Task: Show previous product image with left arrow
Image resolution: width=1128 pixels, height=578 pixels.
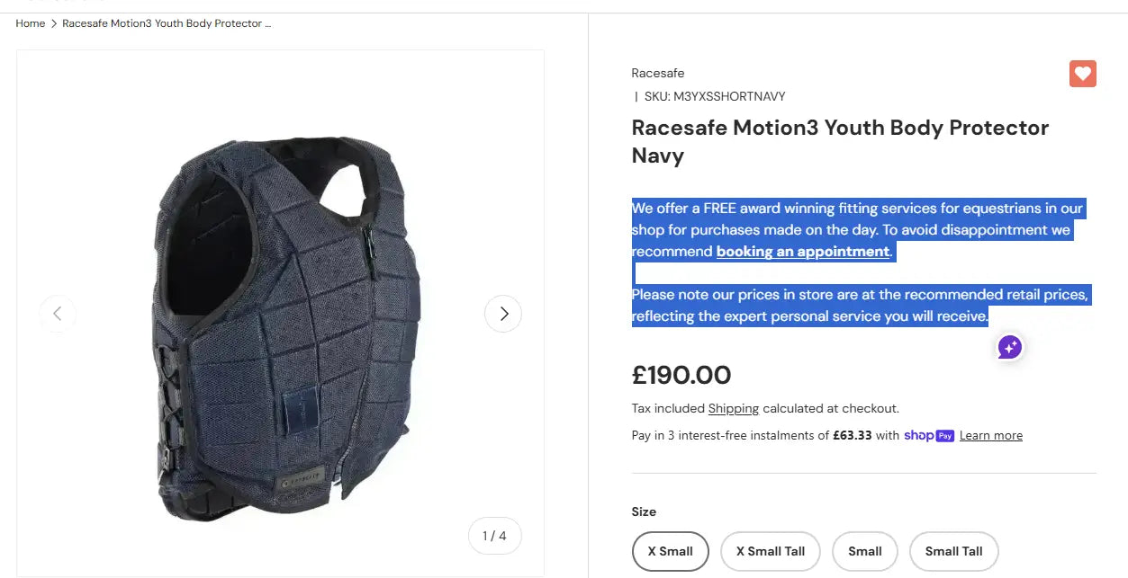Action: pos(58,313)
